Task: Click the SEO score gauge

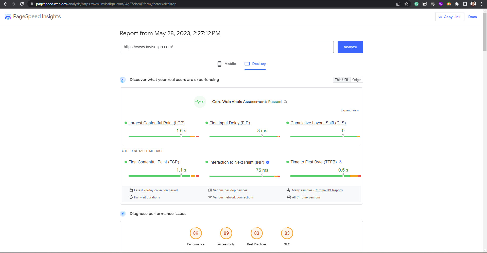Action: tap(287, 233)
